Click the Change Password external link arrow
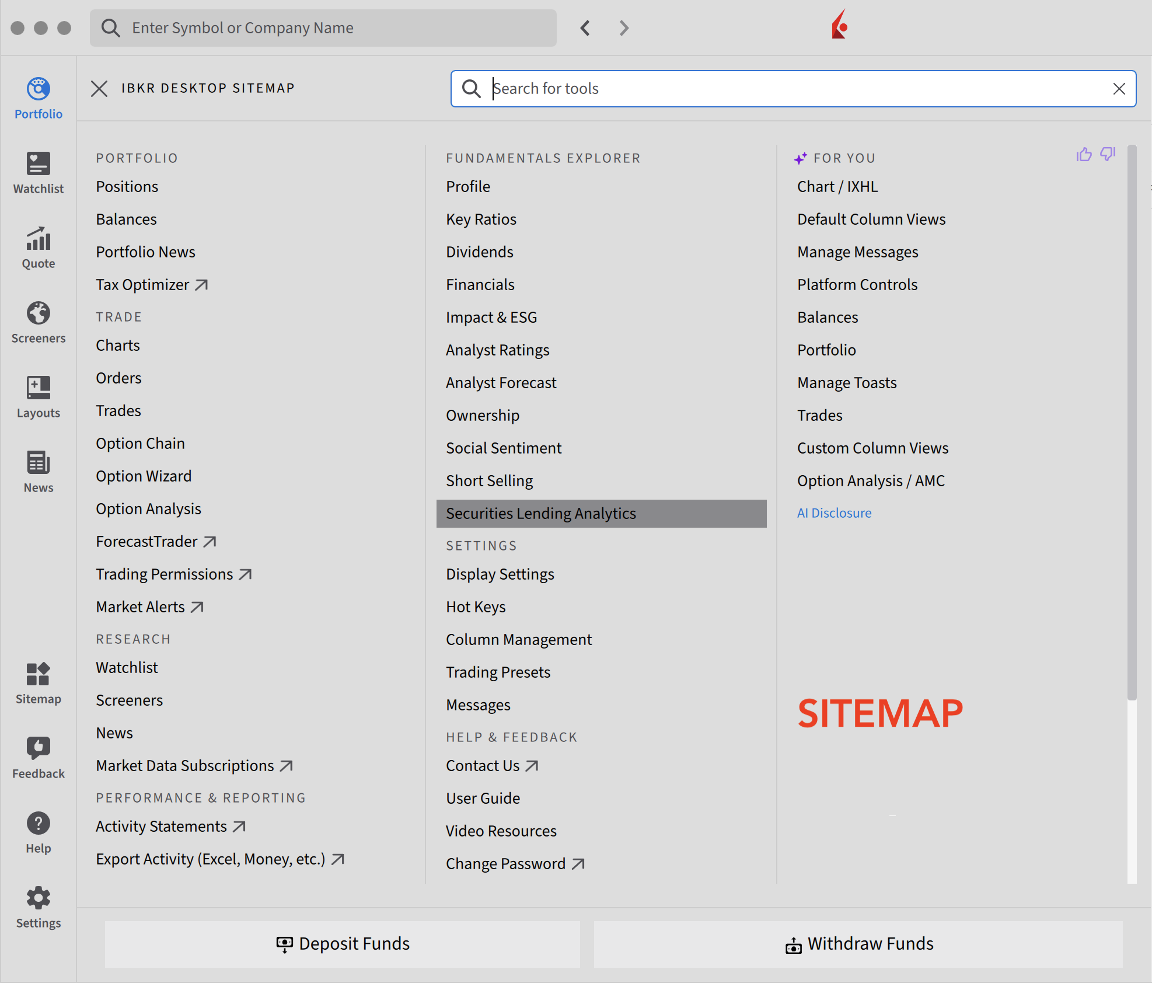This screenshot has width=1152, height=983. 578,864
